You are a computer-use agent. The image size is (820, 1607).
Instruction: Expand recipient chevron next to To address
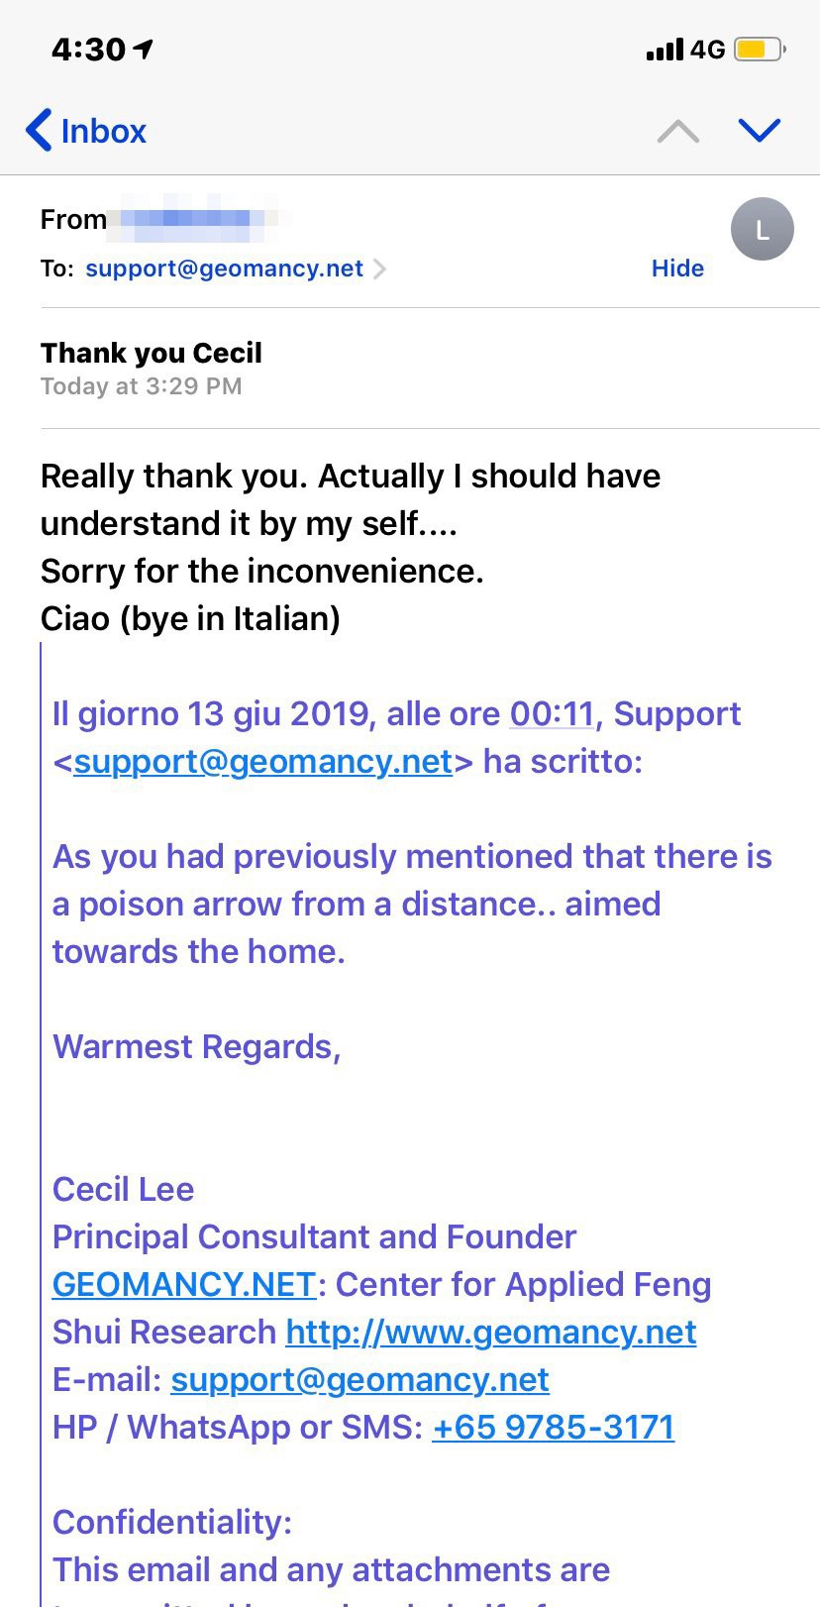[380, 268]
